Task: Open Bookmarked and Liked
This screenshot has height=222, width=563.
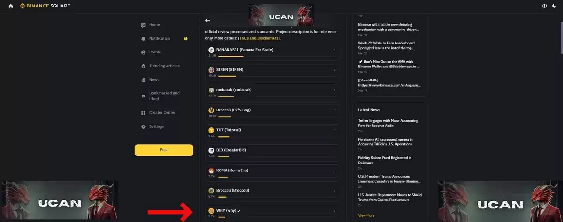Action: click(x=164, y=96)
